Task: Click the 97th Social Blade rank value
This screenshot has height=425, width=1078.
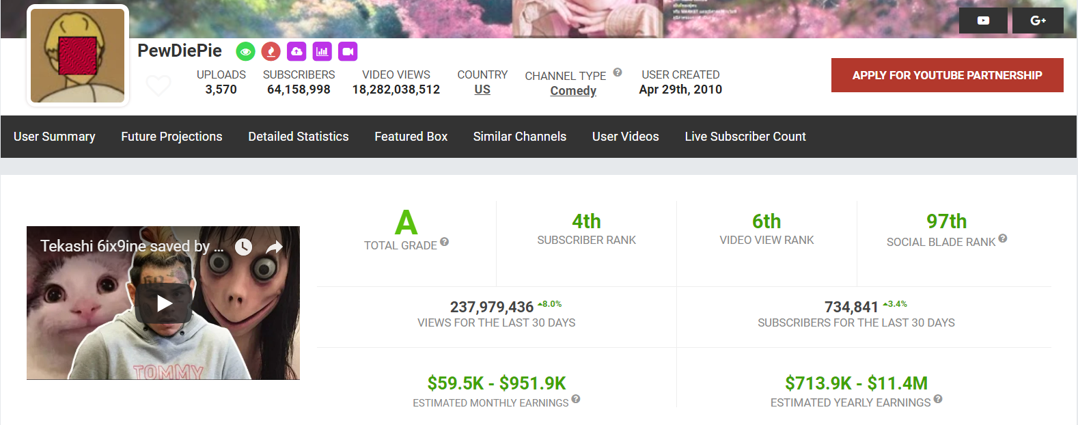Action: 947,221
